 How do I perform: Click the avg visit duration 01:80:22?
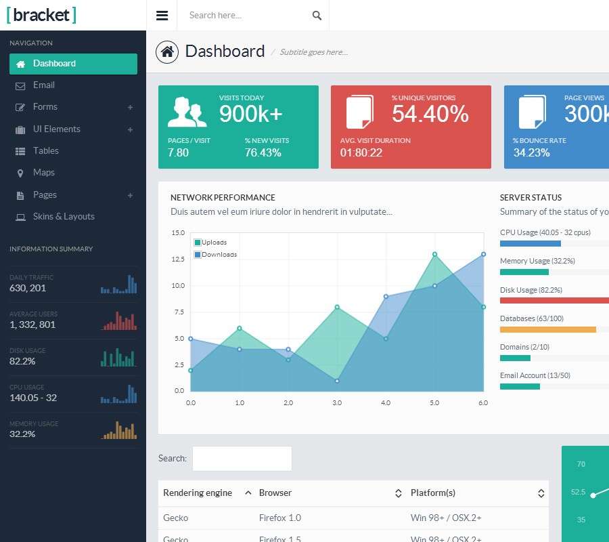point(361,153)
